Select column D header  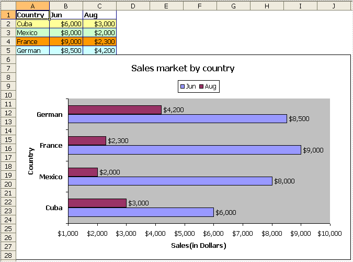133,6
